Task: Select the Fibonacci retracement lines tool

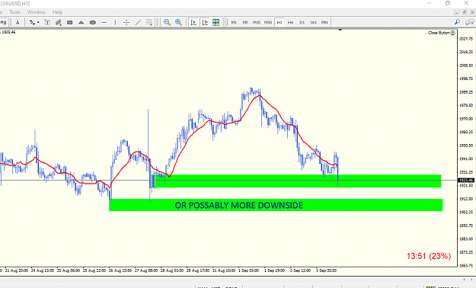Action: coord(149,23)
